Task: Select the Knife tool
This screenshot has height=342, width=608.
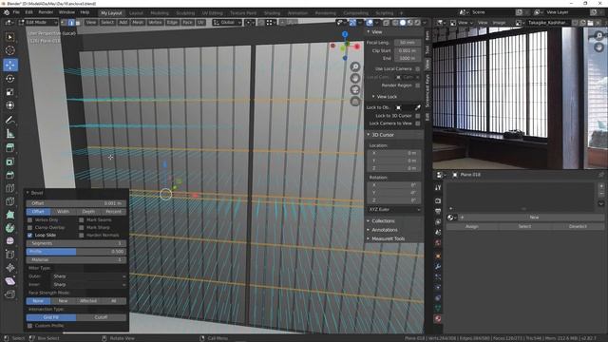Action: (x=10, y=201)
